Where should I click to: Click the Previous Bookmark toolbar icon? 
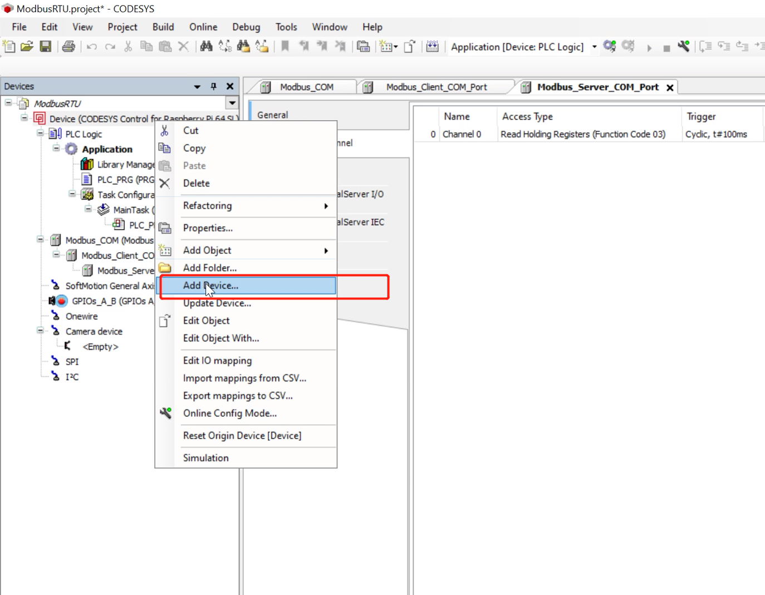pyautogui.click(x=304, y=47)
